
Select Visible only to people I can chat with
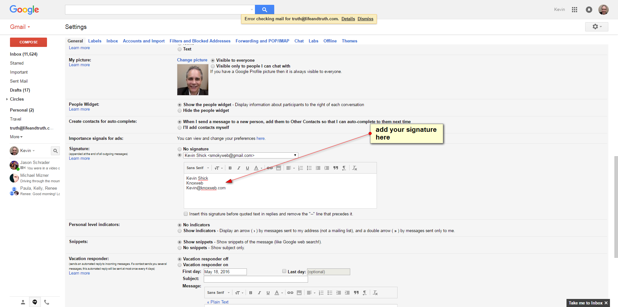point(213,66)
